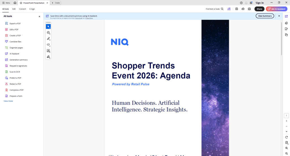The height and width of the screenshot is (156, 290).
Task: Save the file with the disk icon
Action: (236, 9)
